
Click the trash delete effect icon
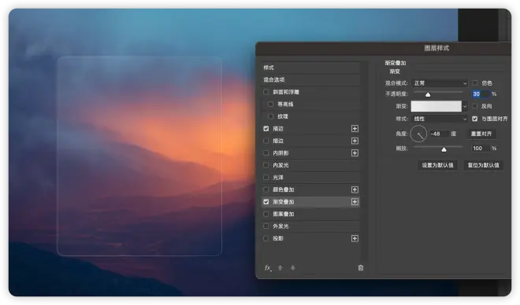pos(361,268)
